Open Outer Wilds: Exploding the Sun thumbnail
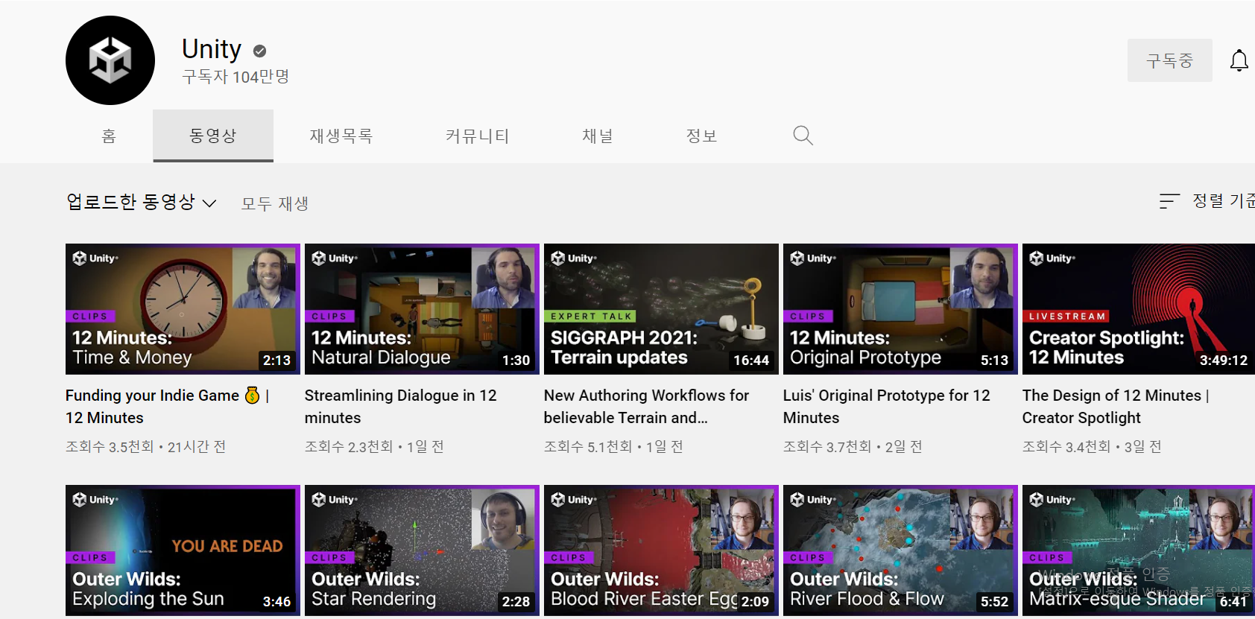 183,550
